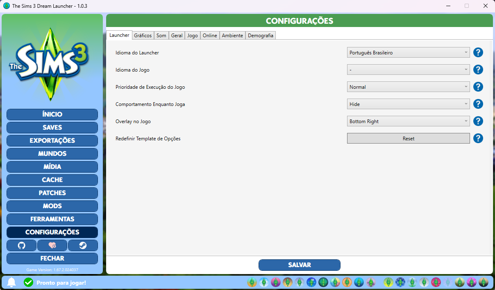Click the FECHAR button
Image resolution: width=495 pixels, height=290 pixels.
(x=52, y=259)
